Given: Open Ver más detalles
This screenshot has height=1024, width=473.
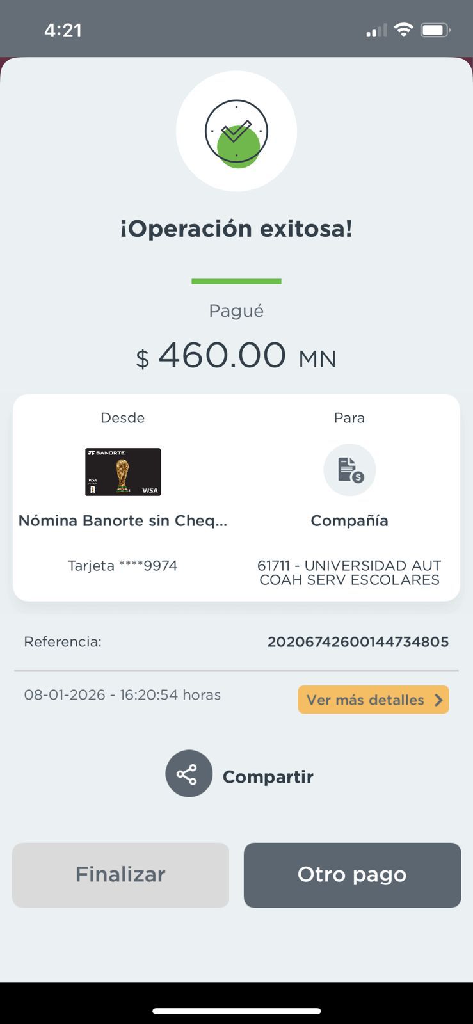Looking at the screenshot, I should click(x=365, y=700).
